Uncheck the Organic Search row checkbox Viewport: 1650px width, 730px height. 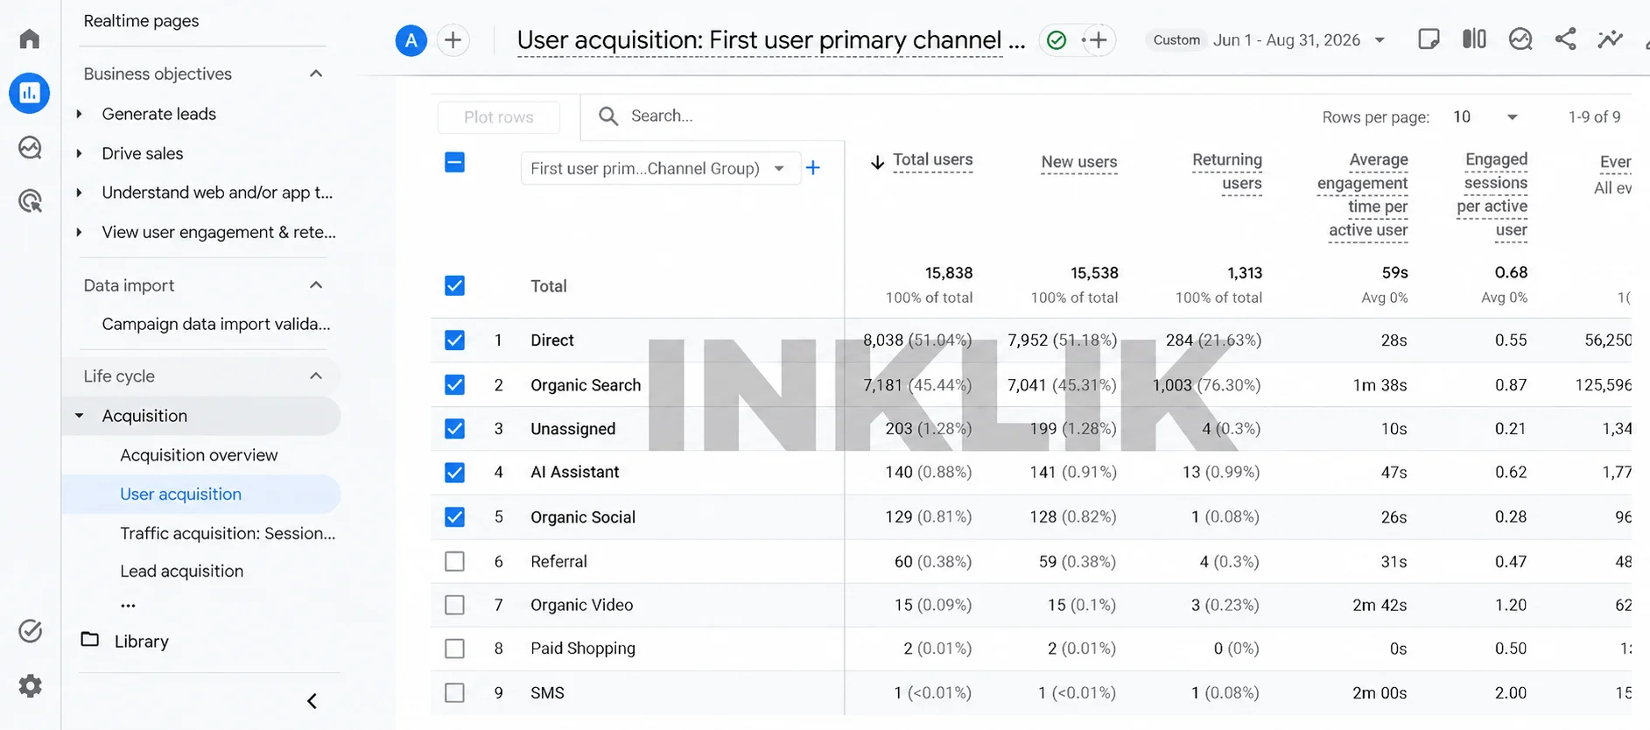454,384
